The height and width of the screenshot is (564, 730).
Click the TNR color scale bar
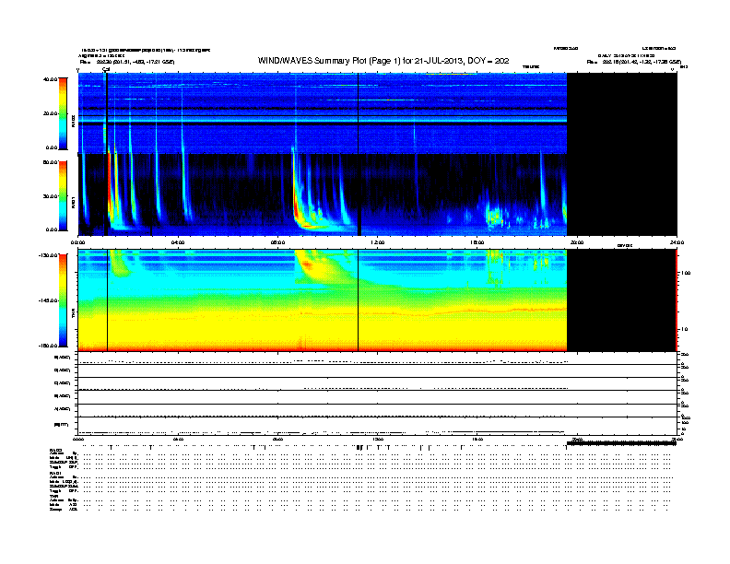tap(63, 300)
